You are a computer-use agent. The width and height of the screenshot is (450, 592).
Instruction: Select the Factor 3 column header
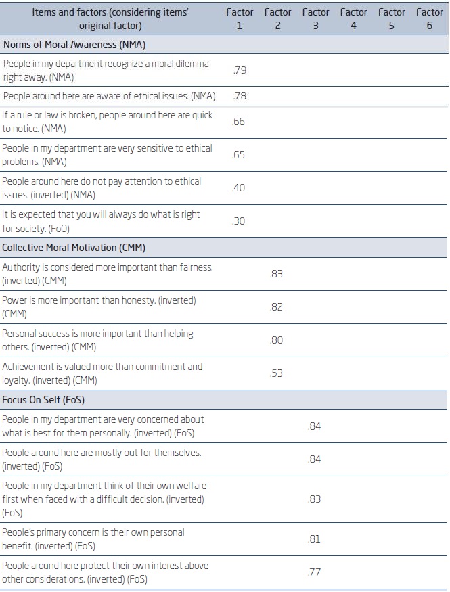[315, 18]
